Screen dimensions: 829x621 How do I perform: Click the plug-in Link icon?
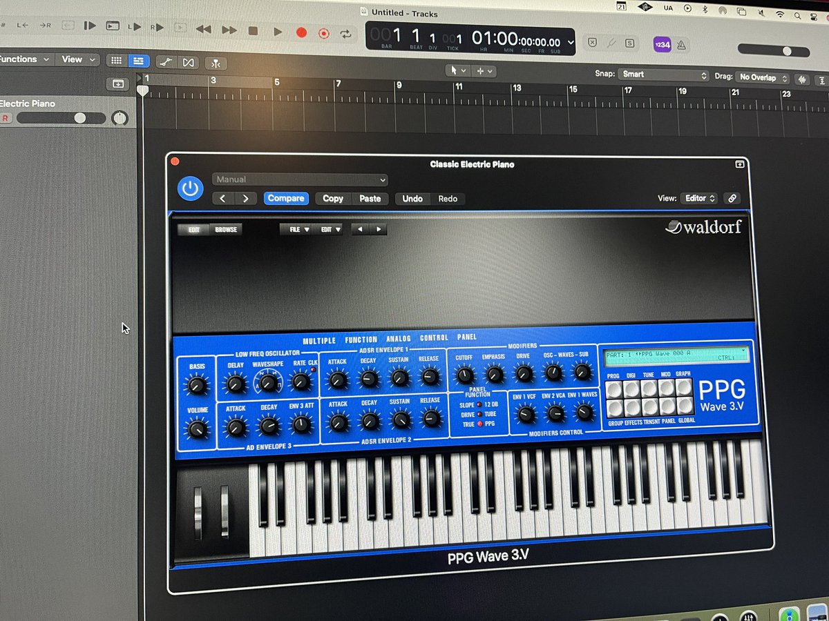click(732, 198)
